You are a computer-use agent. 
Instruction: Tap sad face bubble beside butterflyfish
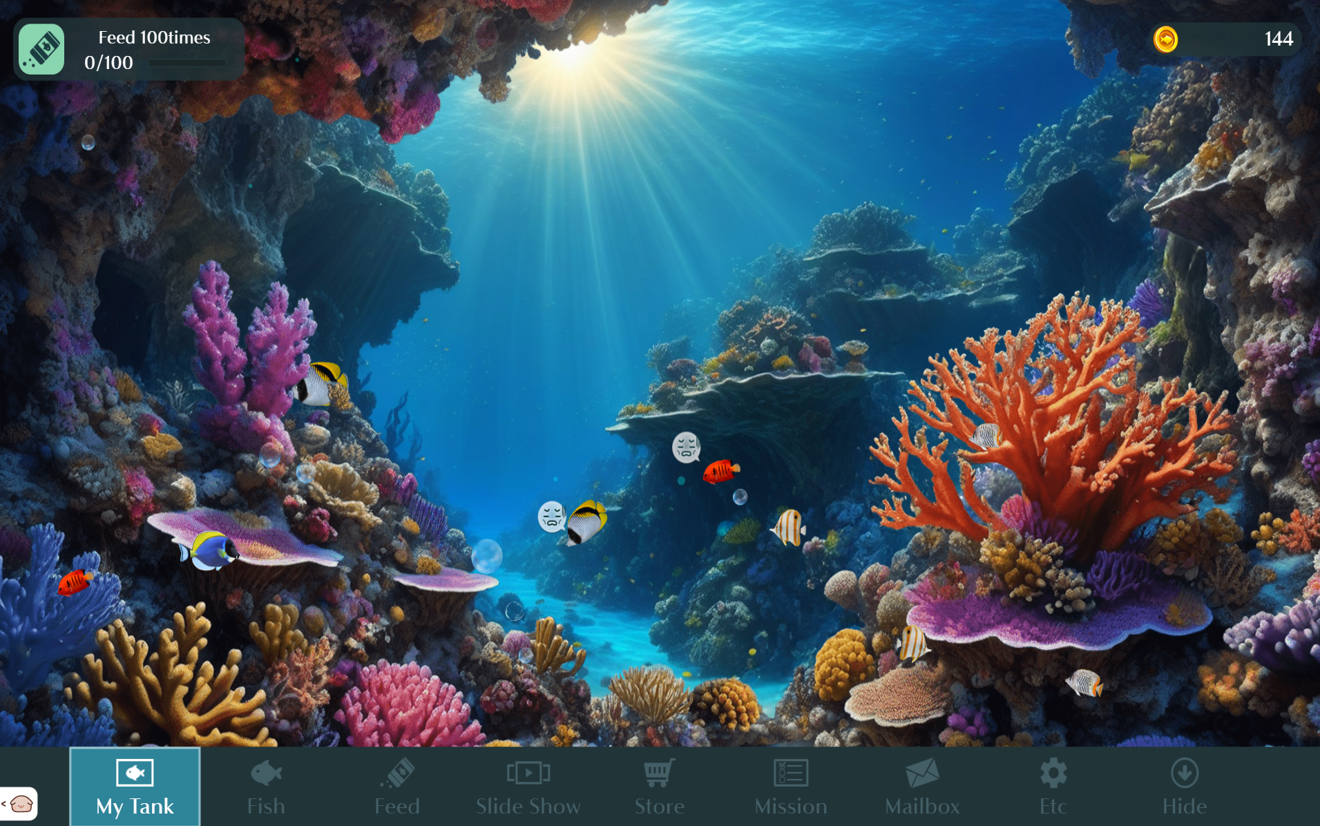tap(551, 516)
